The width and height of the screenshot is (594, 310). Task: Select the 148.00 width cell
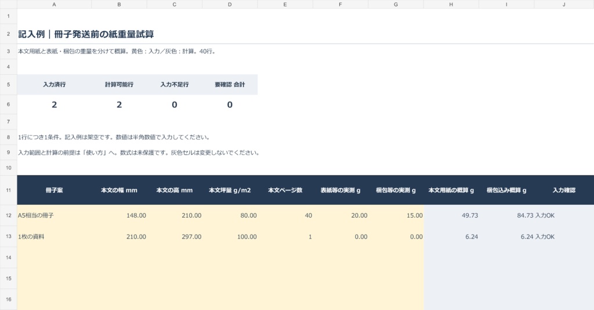(119, 215)
